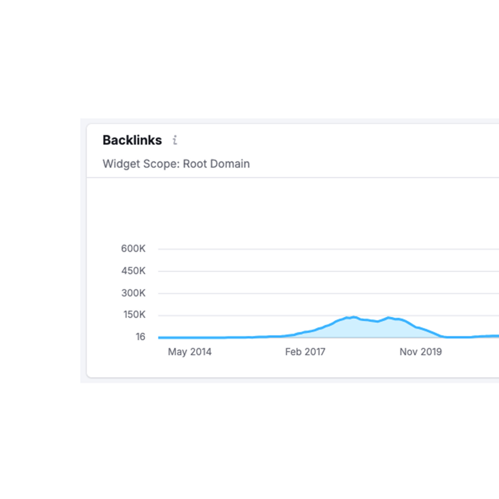Click the 300K y-axis label
Image resolution: width=499 pixels, height=499 pixels.
tap(133, 293)
